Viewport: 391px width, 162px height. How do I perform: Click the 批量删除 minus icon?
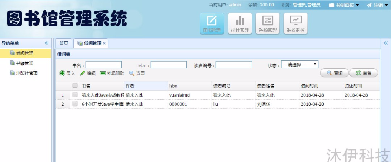click(x=103, y=73)
